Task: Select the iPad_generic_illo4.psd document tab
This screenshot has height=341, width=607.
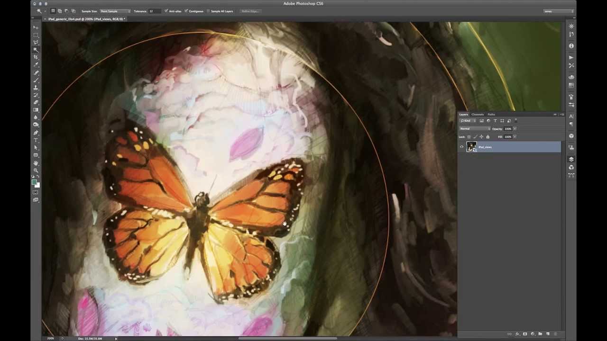Action: (86, 19)
